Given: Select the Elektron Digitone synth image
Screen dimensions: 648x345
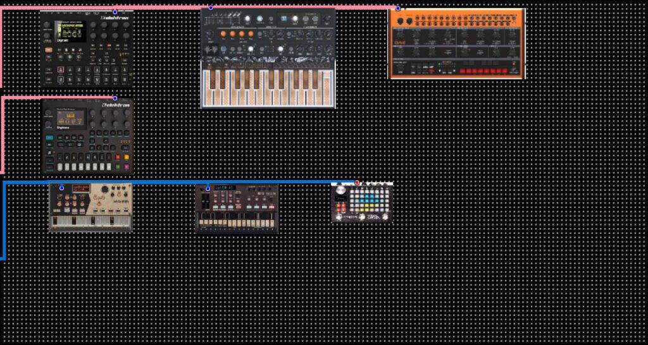Looking at the screenshot, I should coord(87,136).
